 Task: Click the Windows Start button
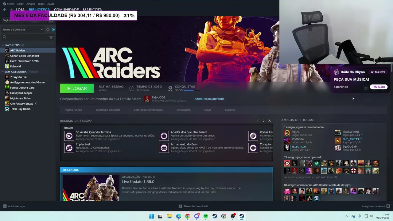tap(151, 216)
